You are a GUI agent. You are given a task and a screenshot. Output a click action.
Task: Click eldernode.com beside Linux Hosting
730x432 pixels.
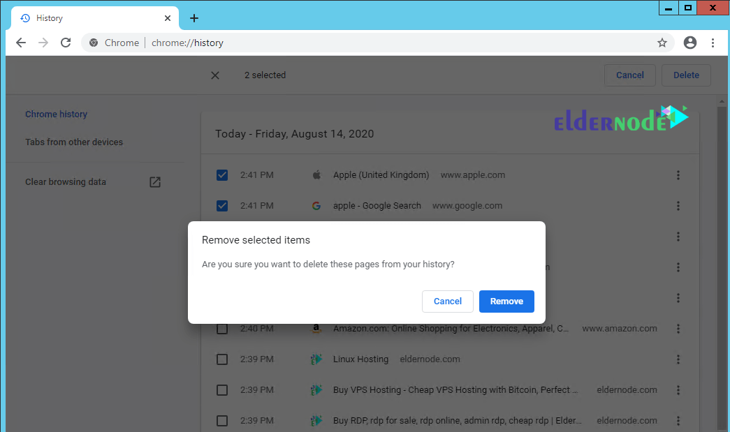pos(430,359)
